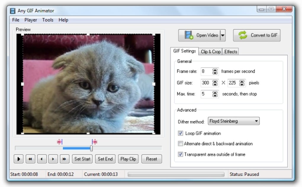
Task: Click the clip end marker on the timeline
Action: tap(94, 142)
